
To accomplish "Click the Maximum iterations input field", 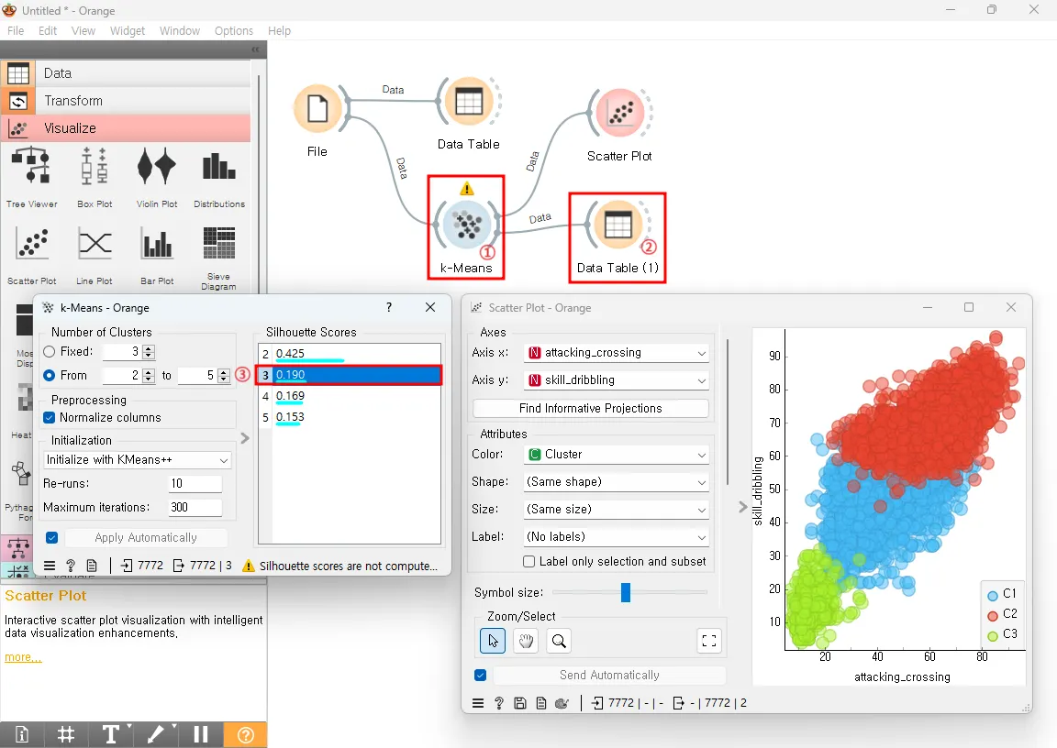I will tap(195, 508).
